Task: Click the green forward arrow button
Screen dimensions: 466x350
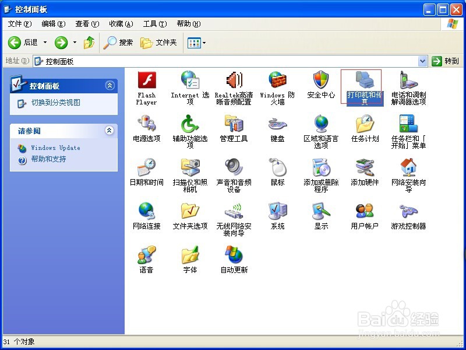Action: 61,43
